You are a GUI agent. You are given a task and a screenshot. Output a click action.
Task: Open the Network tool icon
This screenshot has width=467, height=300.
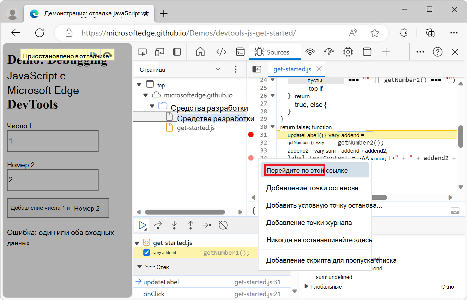click(x=310, y=52)
